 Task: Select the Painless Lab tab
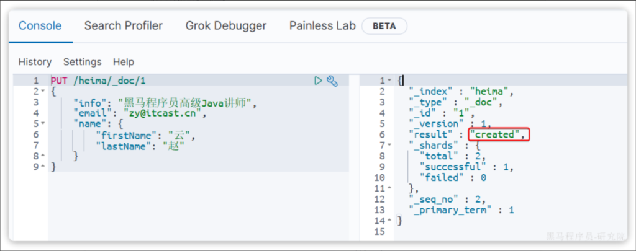[322, 25]
